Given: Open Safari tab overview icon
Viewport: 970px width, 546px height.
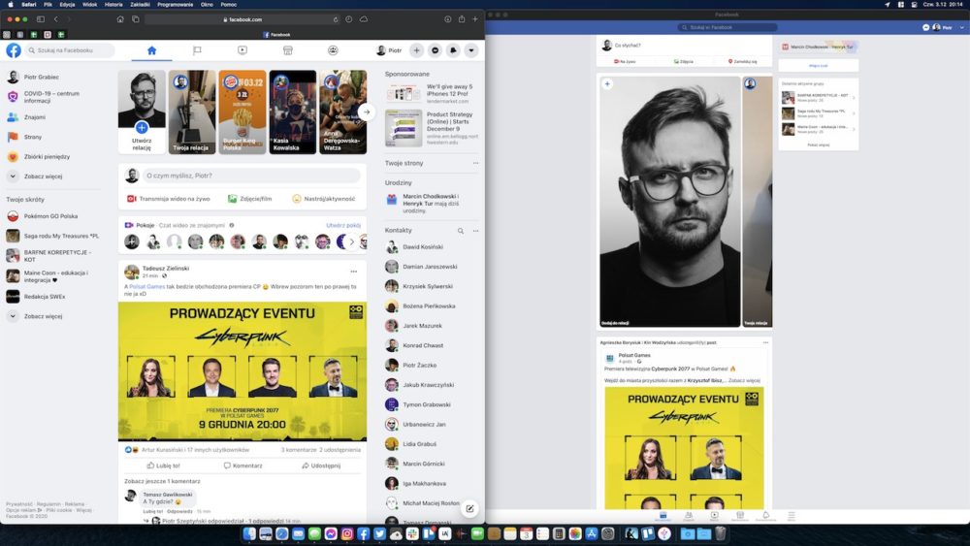Looking at the screenshot, I should click(x=136, y=19).
